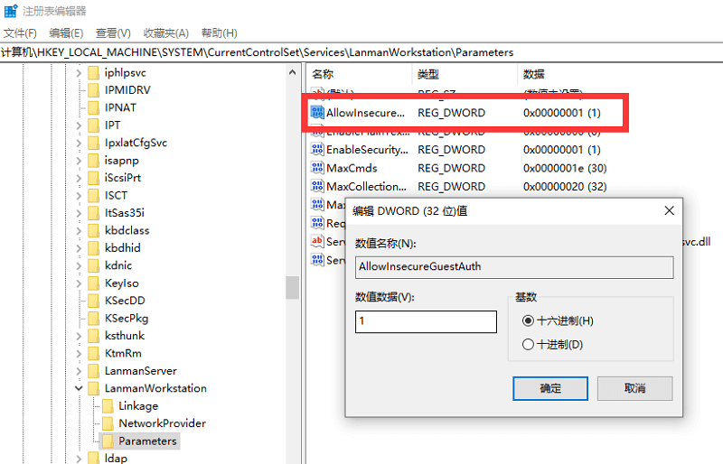This screenshot has width=723, height=464.
Task: Expand the IPT tree node
Action: [x=79, y=125]
